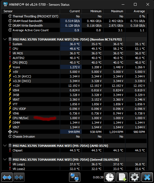This screenshot has width=154, height=183.
Task: Click the shrink layout arrows button
Action: pos(19,177)
